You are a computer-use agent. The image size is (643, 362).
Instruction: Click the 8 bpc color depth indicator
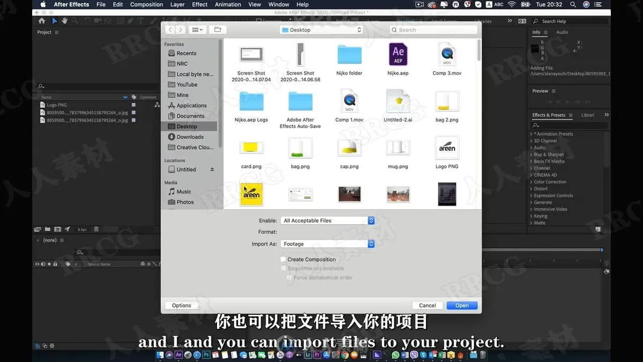[x=82, y=230]
